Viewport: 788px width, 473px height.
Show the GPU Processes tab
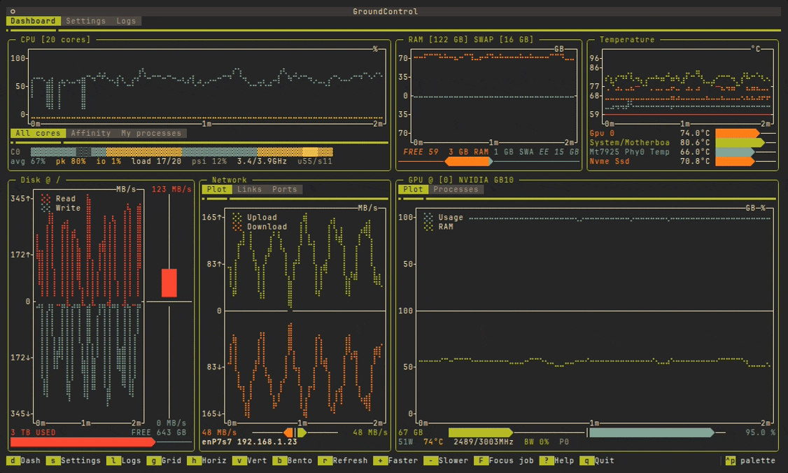[456, 190]
